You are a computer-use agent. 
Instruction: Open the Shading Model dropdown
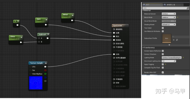tap(169, 25)
